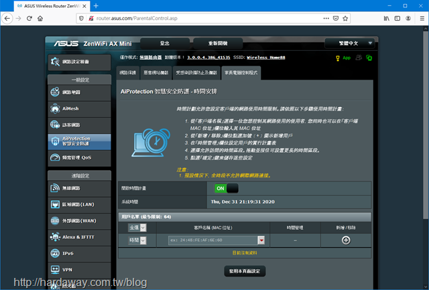Open the Firefox hamburger menu
The height and width of the screenshot is (290, 429).
point(422,18)
